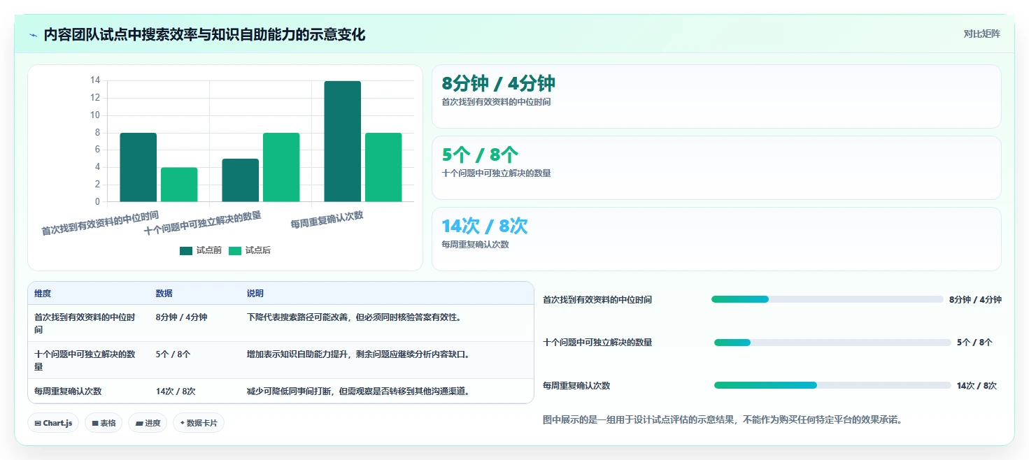Click progress bar for 首次找到有效资料的中位时间

pyautogui.click(x=828, y=299)
